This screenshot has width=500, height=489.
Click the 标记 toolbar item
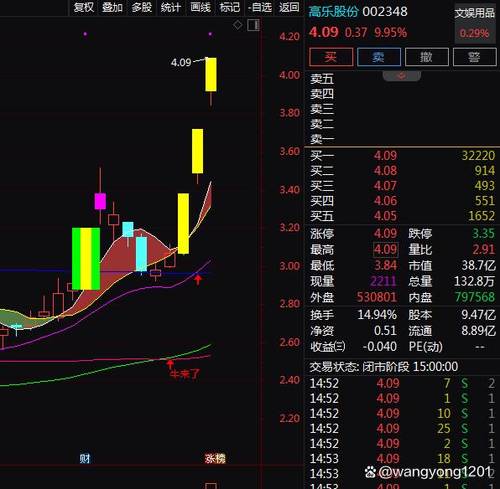pyautogui.click(x=230, y=7)
